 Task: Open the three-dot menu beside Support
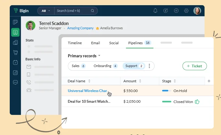point(149,66)
